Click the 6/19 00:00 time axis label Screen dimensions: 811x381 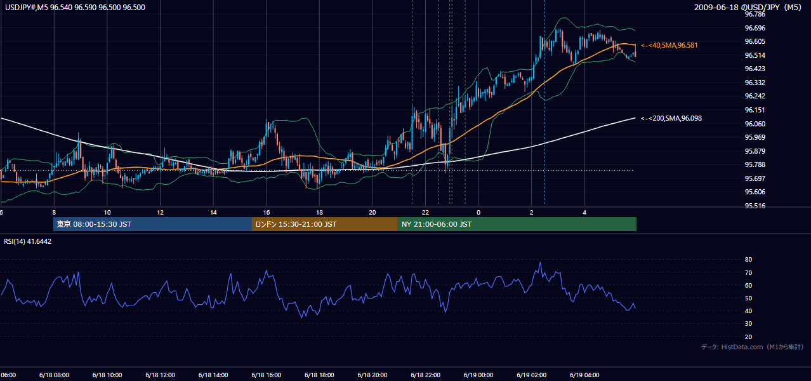[x=478, y=375]
